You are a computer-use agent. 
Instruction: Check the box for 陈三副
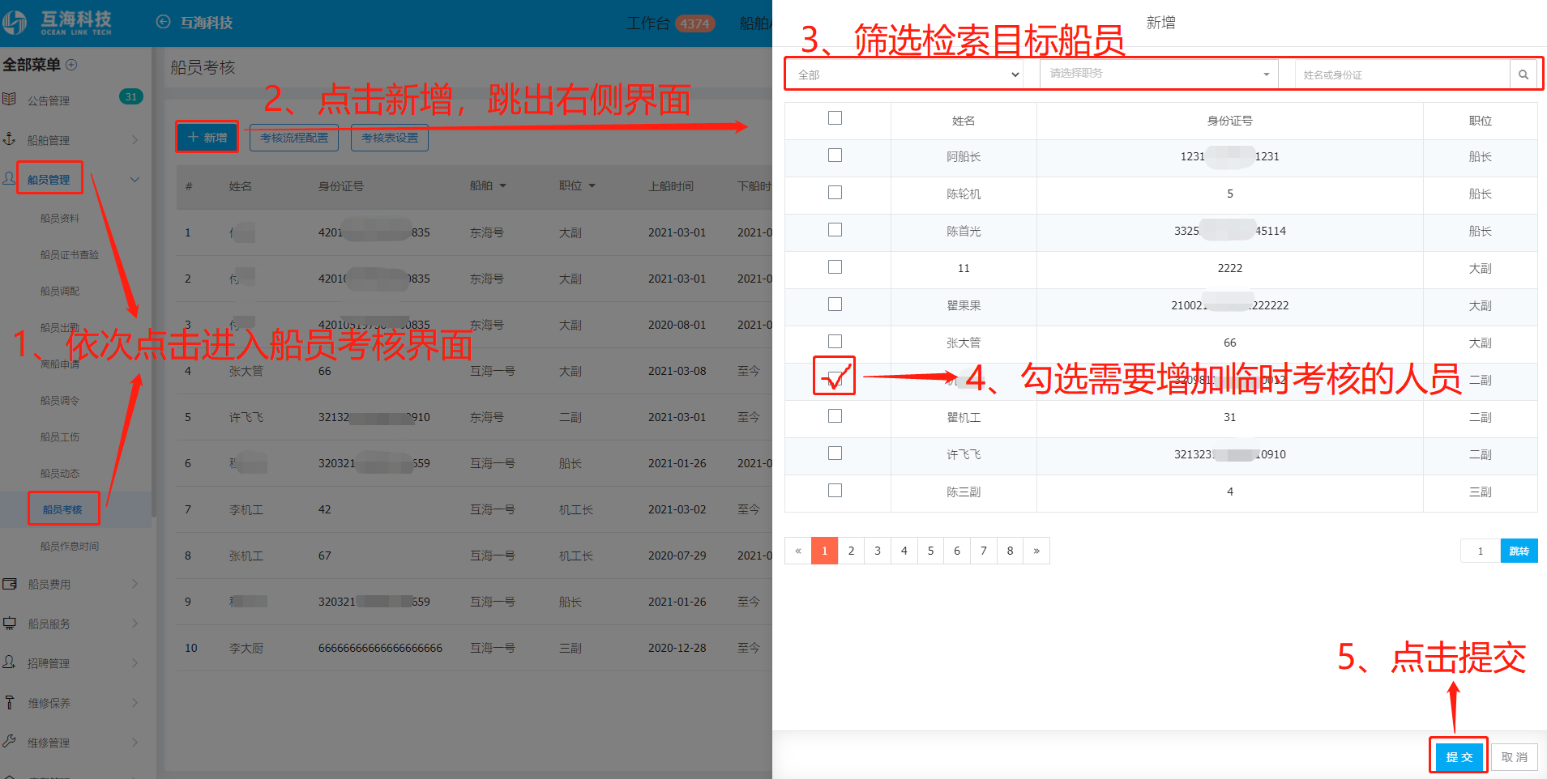pos(835,491)
